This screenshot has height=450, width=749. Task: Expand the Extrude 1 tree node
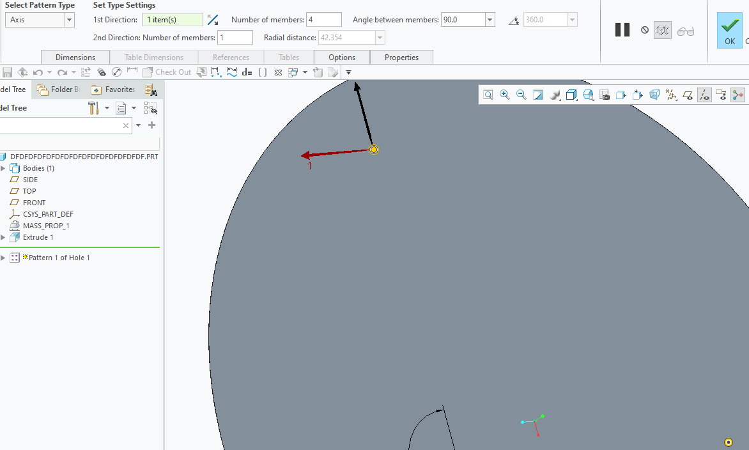pos(4,237)
